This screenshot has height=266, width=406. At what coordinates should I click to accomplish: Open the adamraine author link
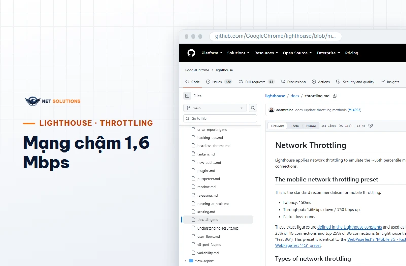pos(285,110)
